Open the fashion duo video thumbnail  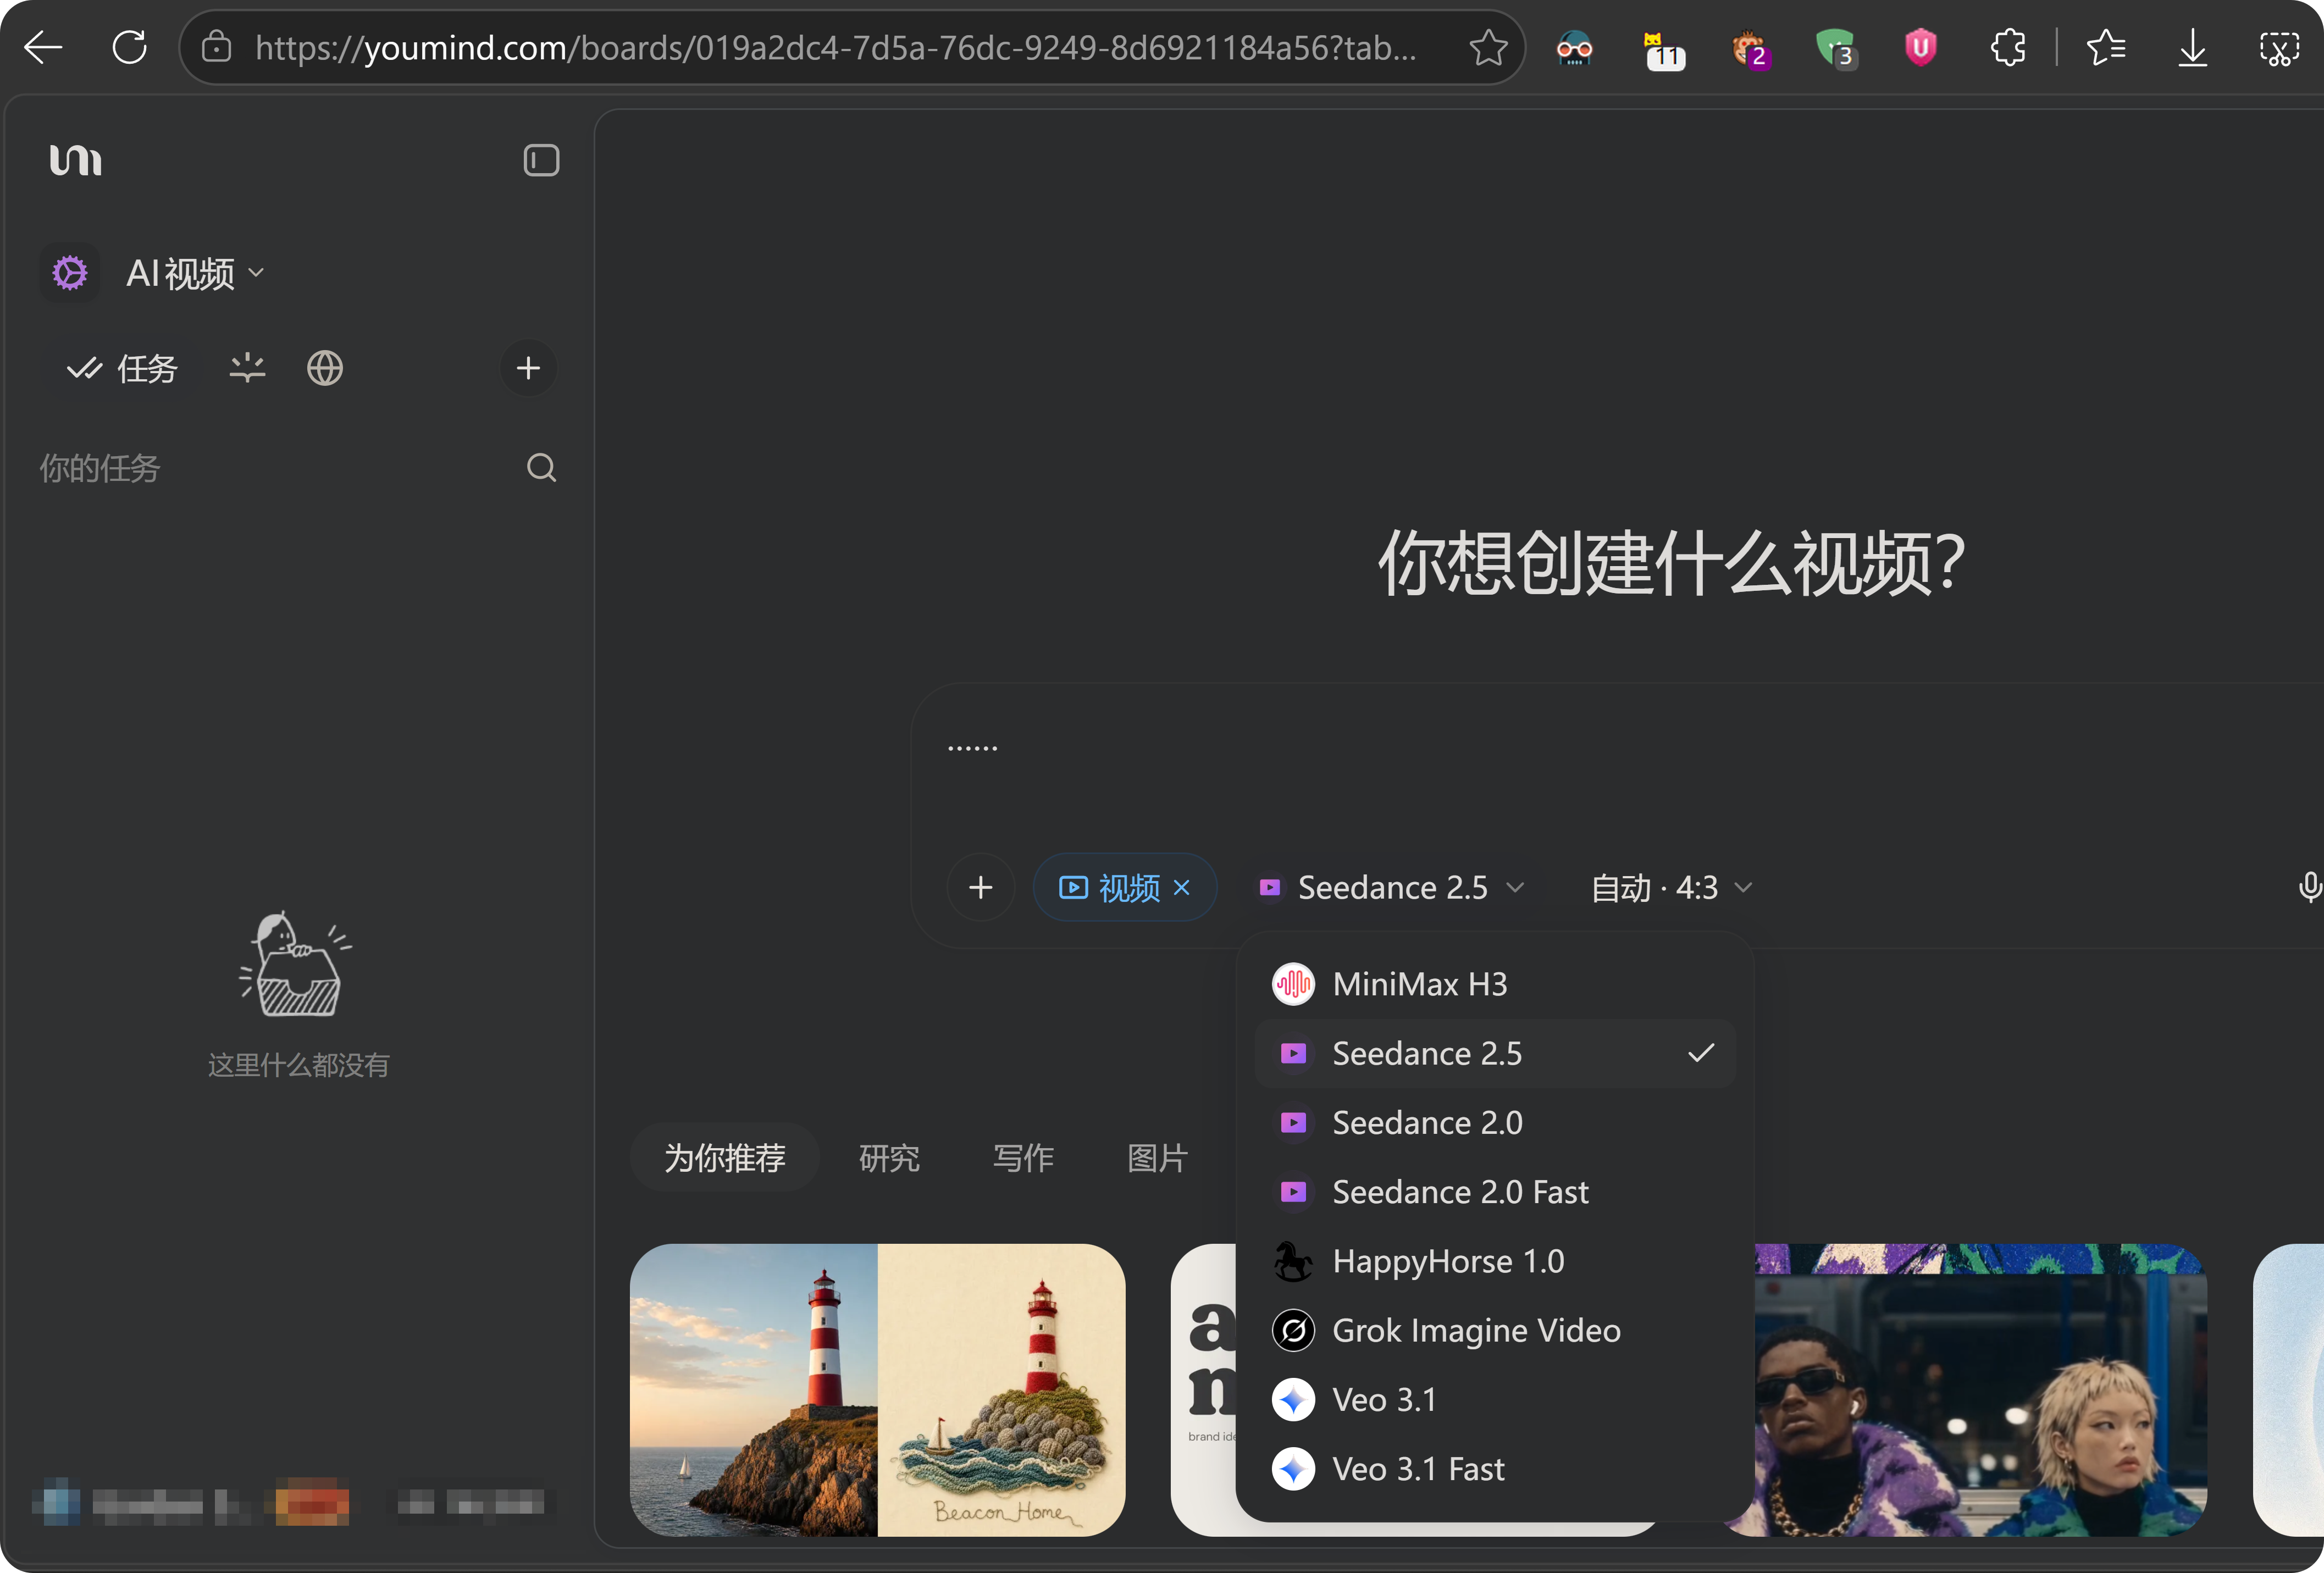point(1980,1390)
